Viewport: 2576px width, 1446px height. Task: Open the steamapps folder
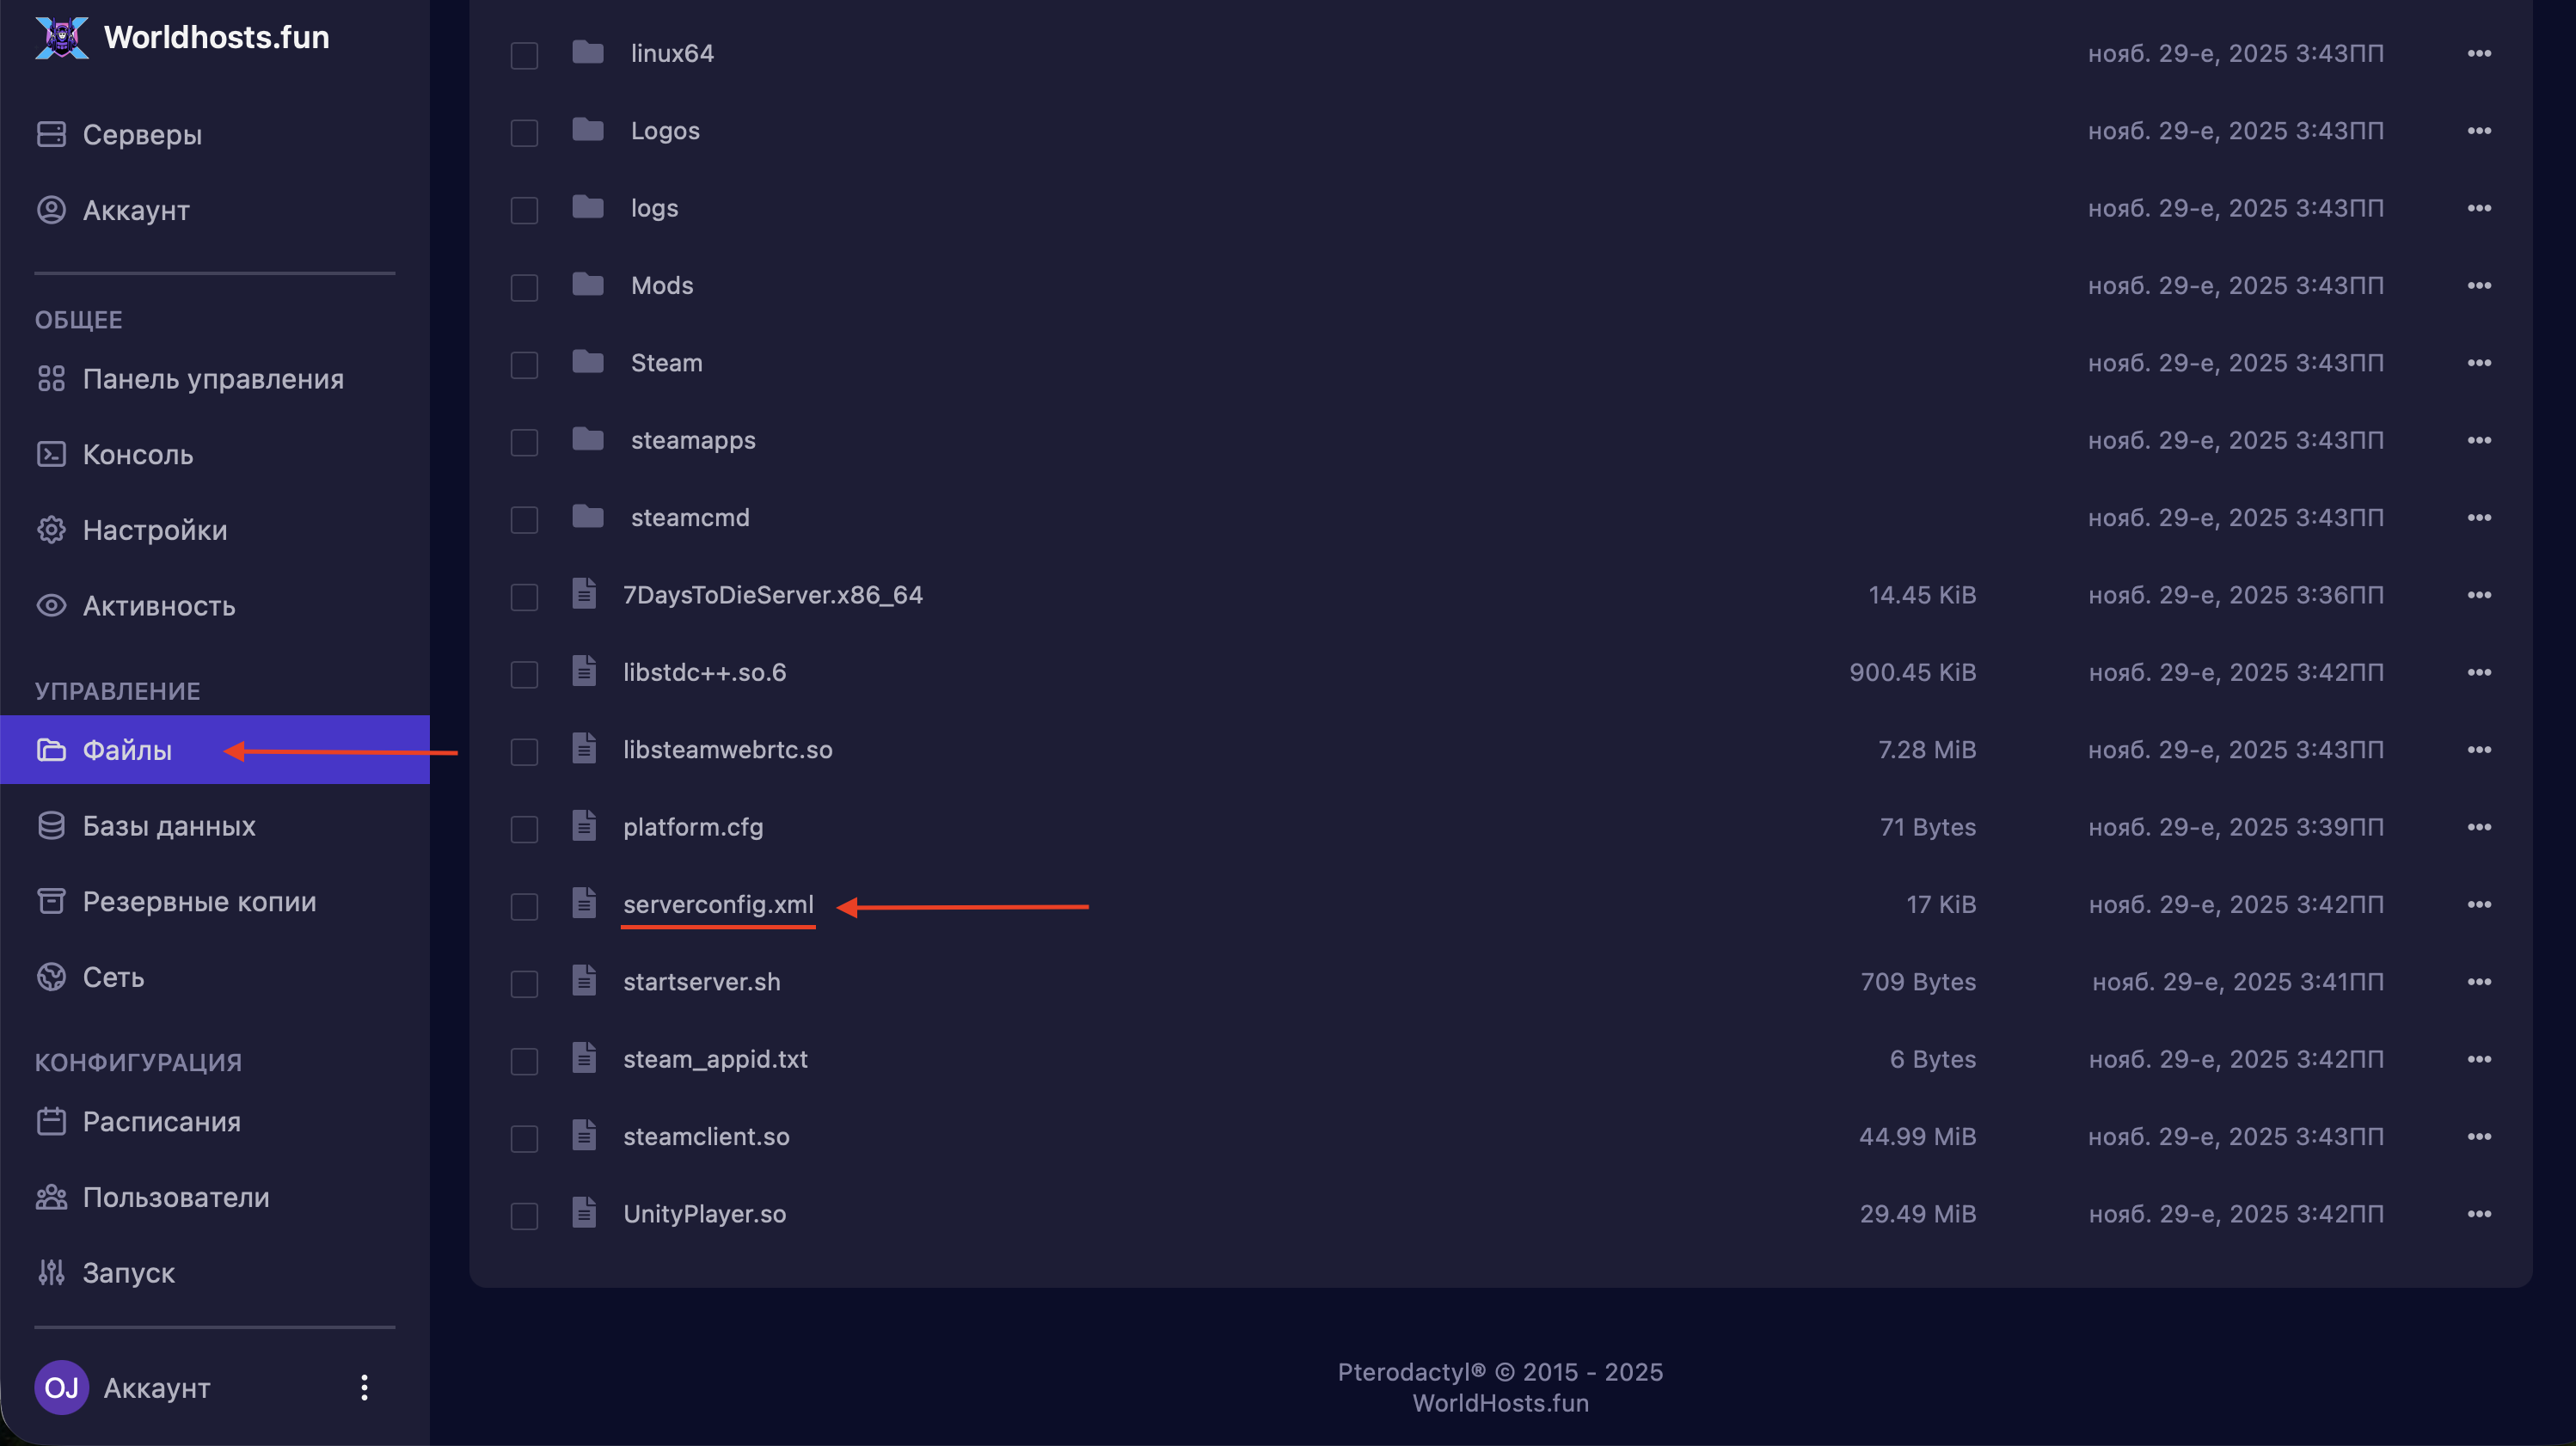[692, 440]
